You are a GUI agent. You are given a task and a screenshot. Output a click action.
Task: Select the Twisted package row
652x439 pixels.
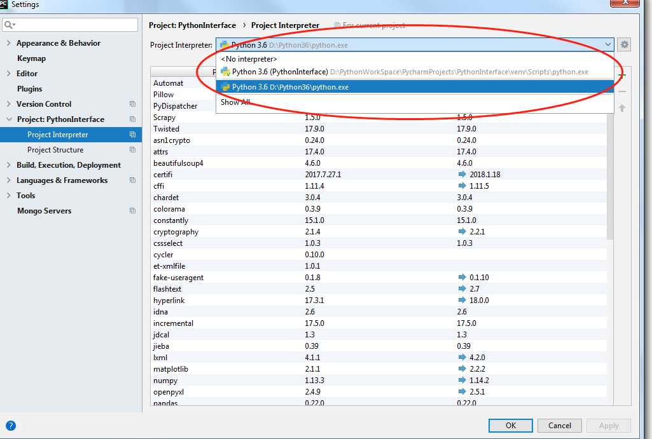[378, 129]
